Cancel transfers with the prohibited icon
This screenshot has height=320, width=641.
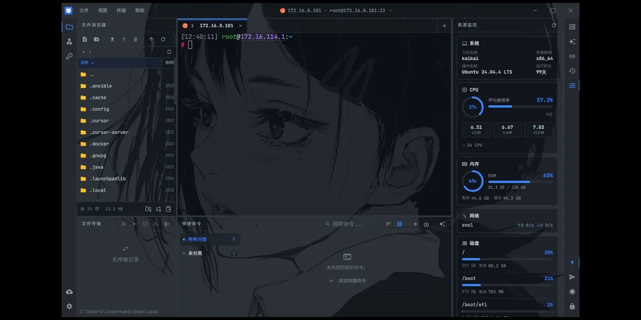(x=145, y=224)
